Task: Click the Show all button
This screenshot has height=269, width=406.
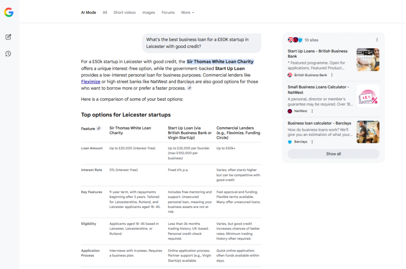Action: pyautogui.click(x=333, y=154)
